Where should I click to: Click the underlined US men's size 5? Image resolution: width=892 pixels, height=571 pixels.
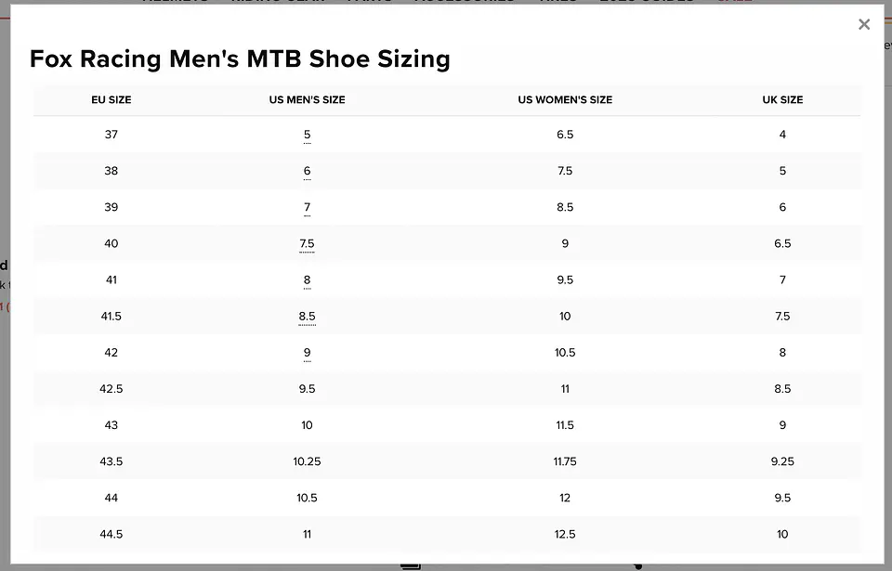click(x=308, y=135)
